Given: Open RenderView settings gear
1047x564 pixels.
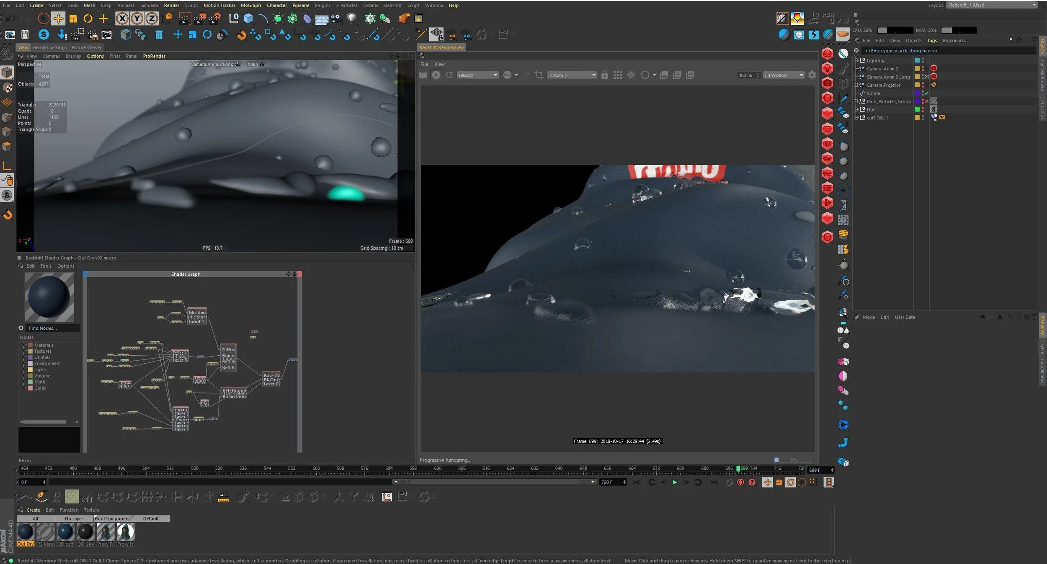Looking at the screenshot, I should point(812,75).
